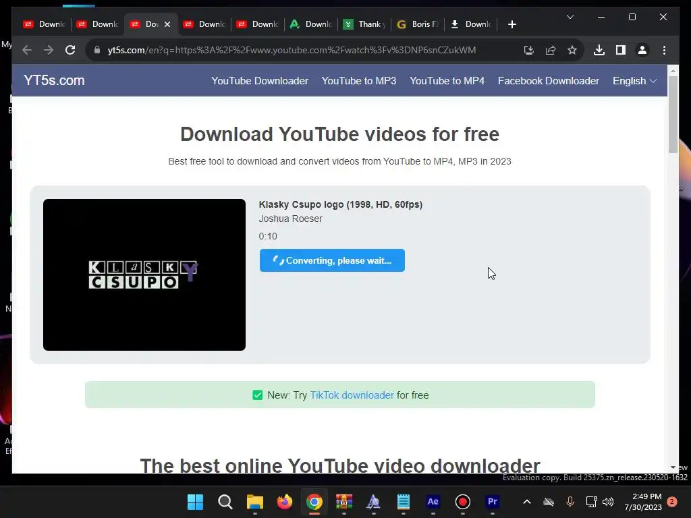691x518 pixels.
Task: Switch to the green A icon Download tab
Action: click(x=310, y=24)
